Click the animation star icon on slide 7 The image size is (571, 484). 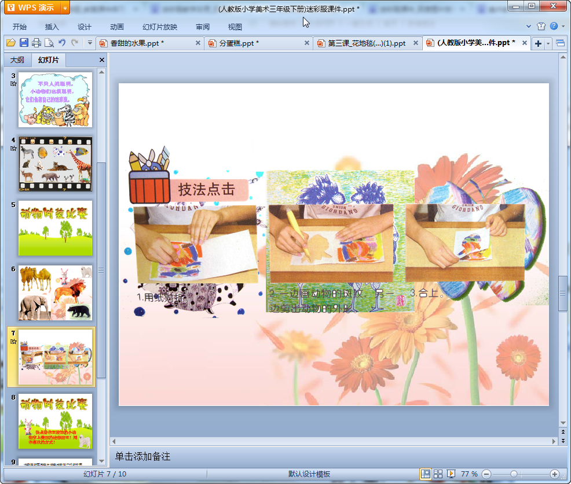click(x=13, y=341)
